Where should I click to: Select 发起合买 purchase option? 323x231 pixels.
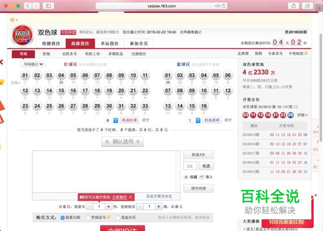pos(118,217)
